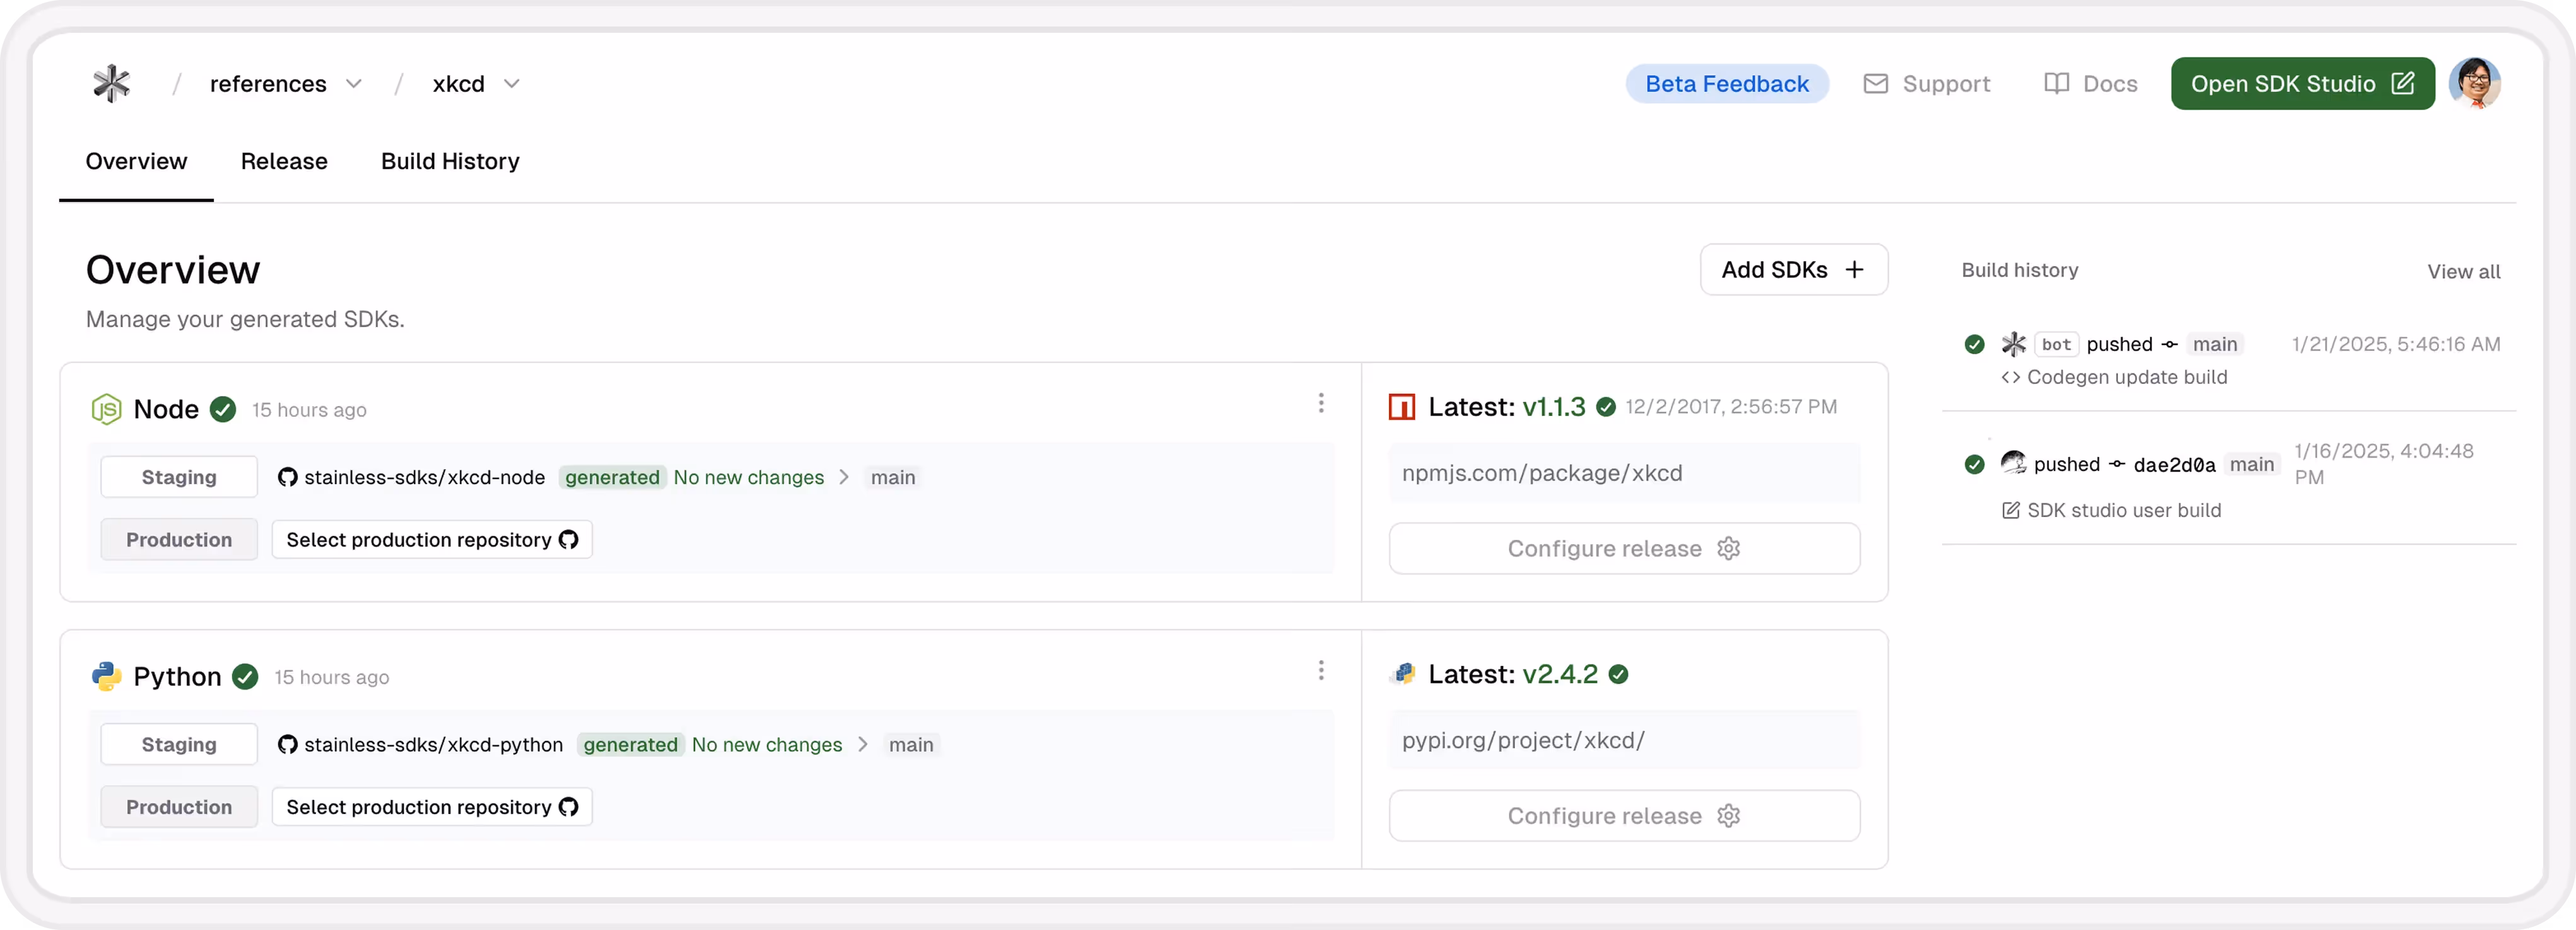Select the Node Staging label
This screenshot has height=930, width=2576.
click(179, 478)
